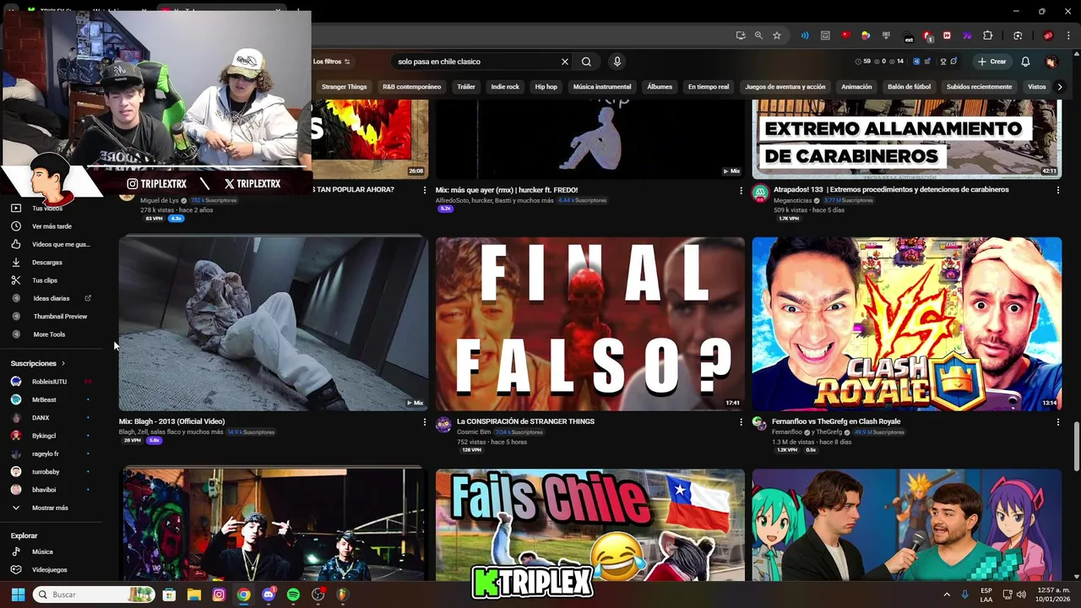Open Ideas diarias tool
This screenshot has width=1081, height=608.
point(51,298)
